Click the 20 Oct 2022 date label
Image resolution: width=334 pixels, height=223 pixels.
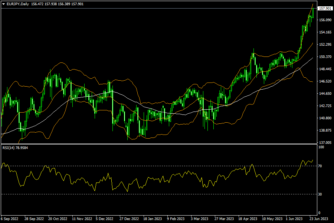pyautogui.click(x=58, y=219)
